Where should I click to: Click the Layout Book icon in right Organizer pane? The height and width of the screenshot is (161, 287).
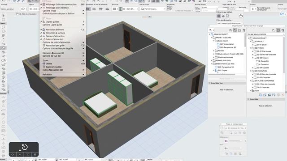click(x=278, y=30)
